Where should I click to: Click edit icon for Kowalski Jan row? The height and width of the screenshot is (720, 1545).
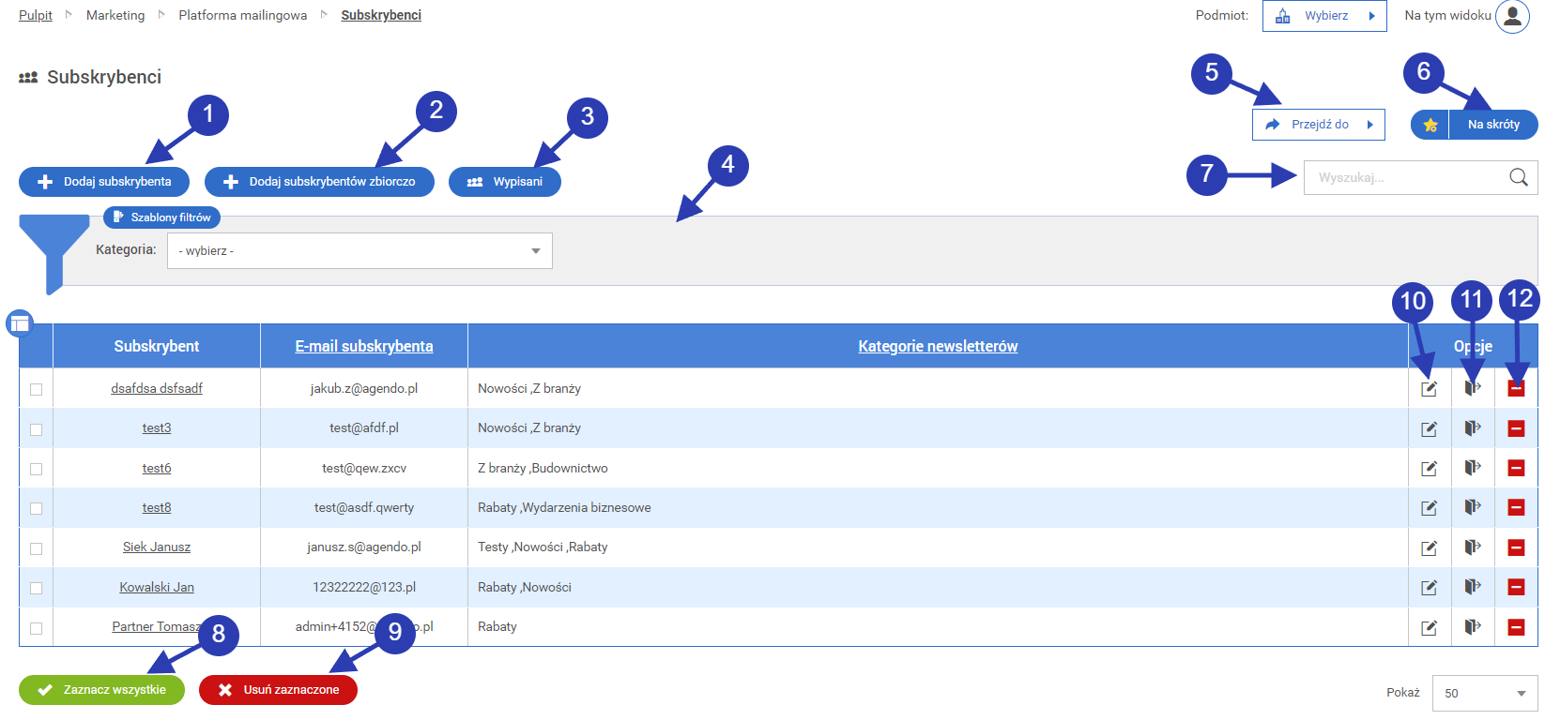[x=1429, y=588]
